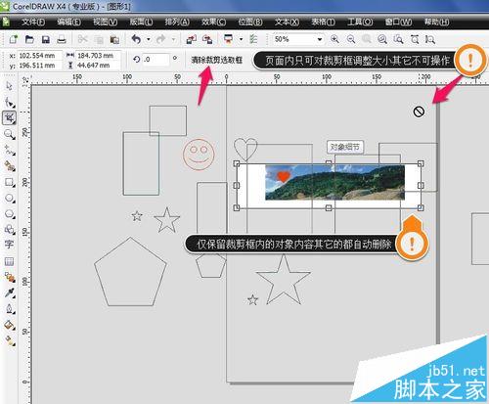Open the 视图(V) menu
The width and height of the screenshot is (489, 404).
(105, 22)
